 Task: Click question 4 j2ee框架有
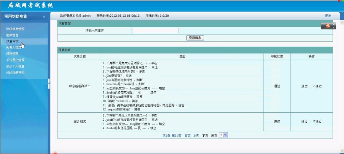pos(117,76)
